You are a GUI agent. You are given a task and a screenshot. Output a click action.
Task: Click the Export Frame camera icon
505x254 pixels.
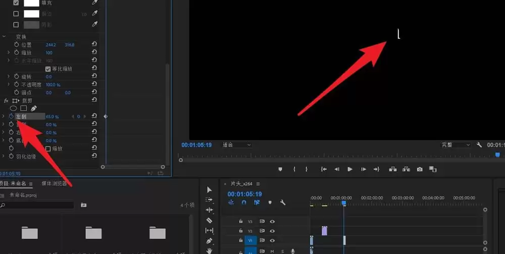(420, 169)
